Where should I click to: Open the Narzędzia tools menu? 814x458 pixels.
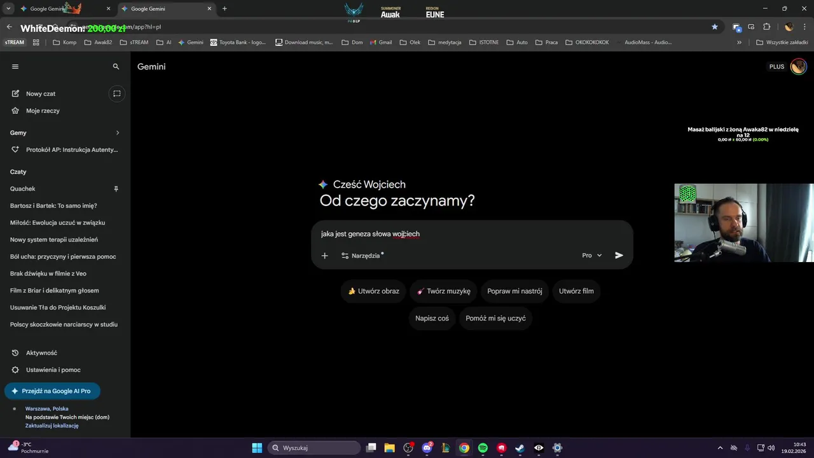pos(362,256)
